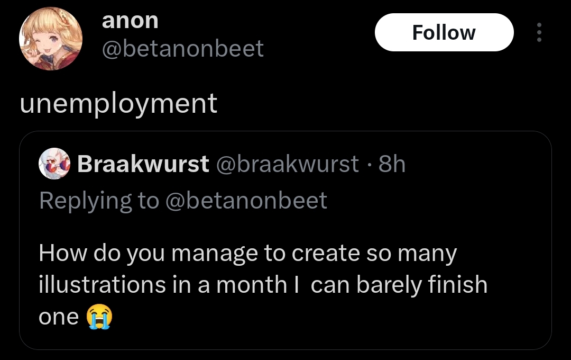Click @betanonbeet mention in Replying to line
This screenshot has width=571, height=360.
(x=246, y=201)
